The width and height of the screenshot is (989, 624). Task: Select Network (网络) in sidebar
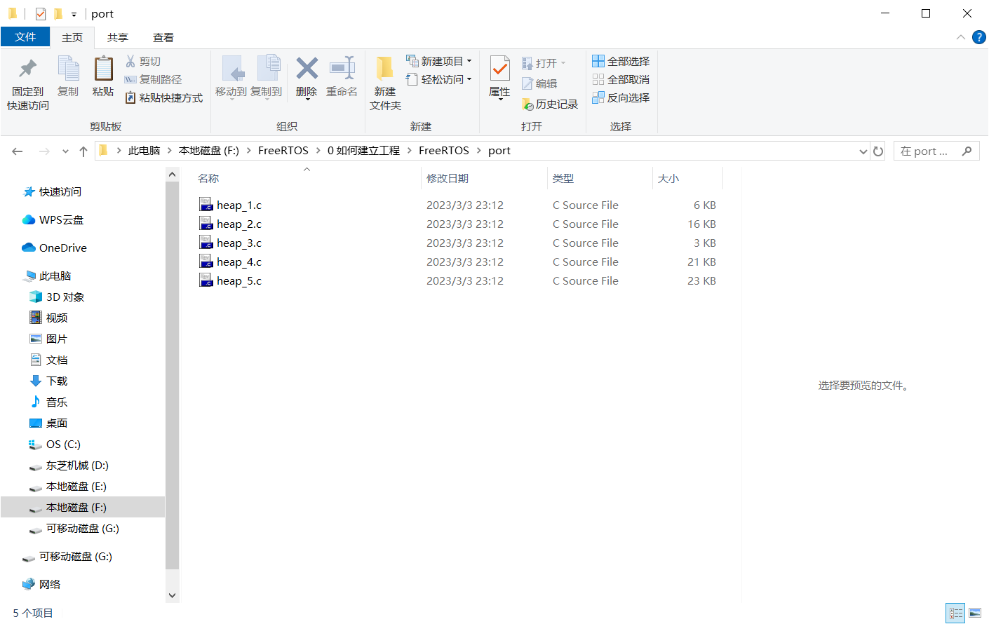click(x=42, y=585)
